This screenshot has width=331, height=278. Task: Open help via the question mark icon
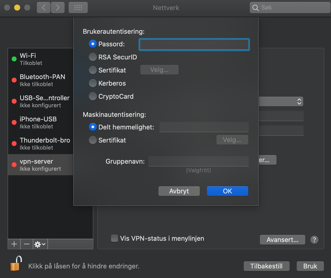pyautogui.click(x=314, y=239)
